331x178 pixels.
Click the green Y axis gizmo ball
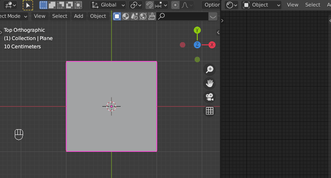(197, 30)
